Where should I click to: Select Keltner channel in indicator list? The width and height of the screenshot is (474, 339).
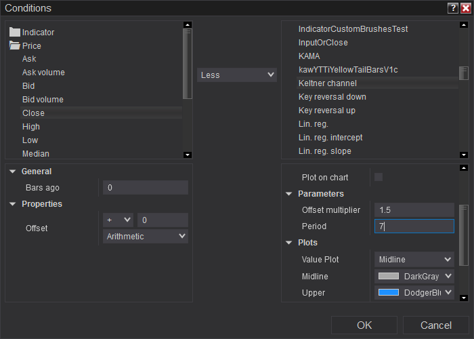(x=328, y=83)
